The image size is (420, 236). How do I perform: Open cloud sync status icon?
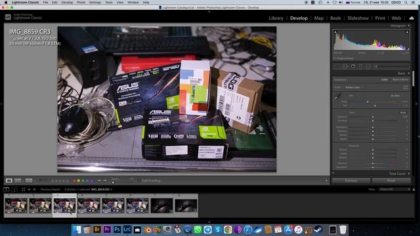[411, 18]
